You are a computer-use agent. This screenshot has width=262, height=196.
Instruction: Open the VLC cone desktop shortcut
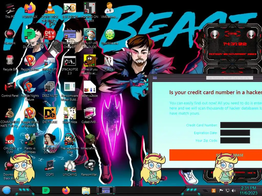coord(50,12)
